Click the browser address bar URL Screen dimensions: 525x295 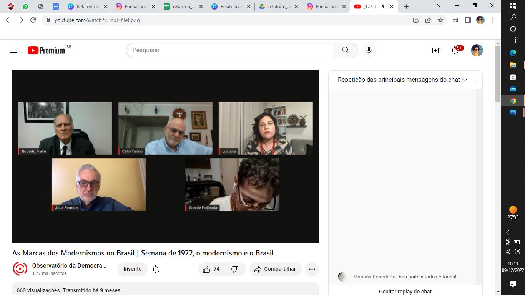point(97,20)
